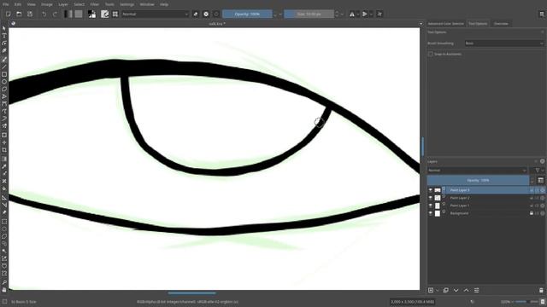
Task: Activate the Multibrush tool
Action: coord(4,126)
